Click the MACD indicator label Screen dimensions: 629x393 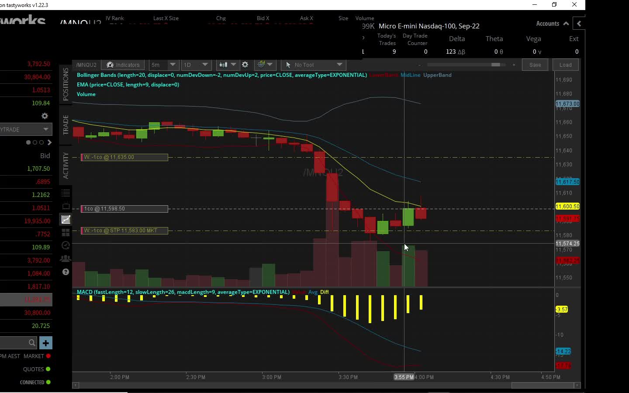click(183, 292)
